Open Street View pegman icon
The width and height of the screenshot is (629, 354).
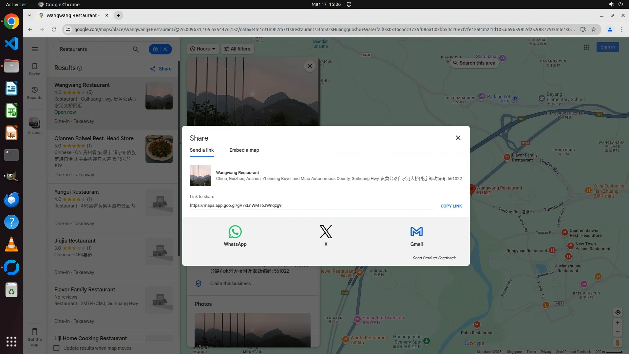(618, 343)
